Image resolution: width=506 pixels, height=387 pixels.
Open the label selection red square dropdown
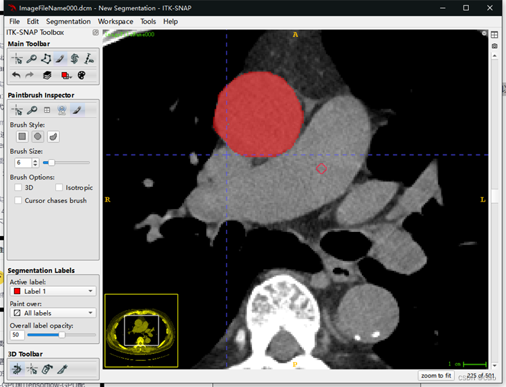[67, 76]
